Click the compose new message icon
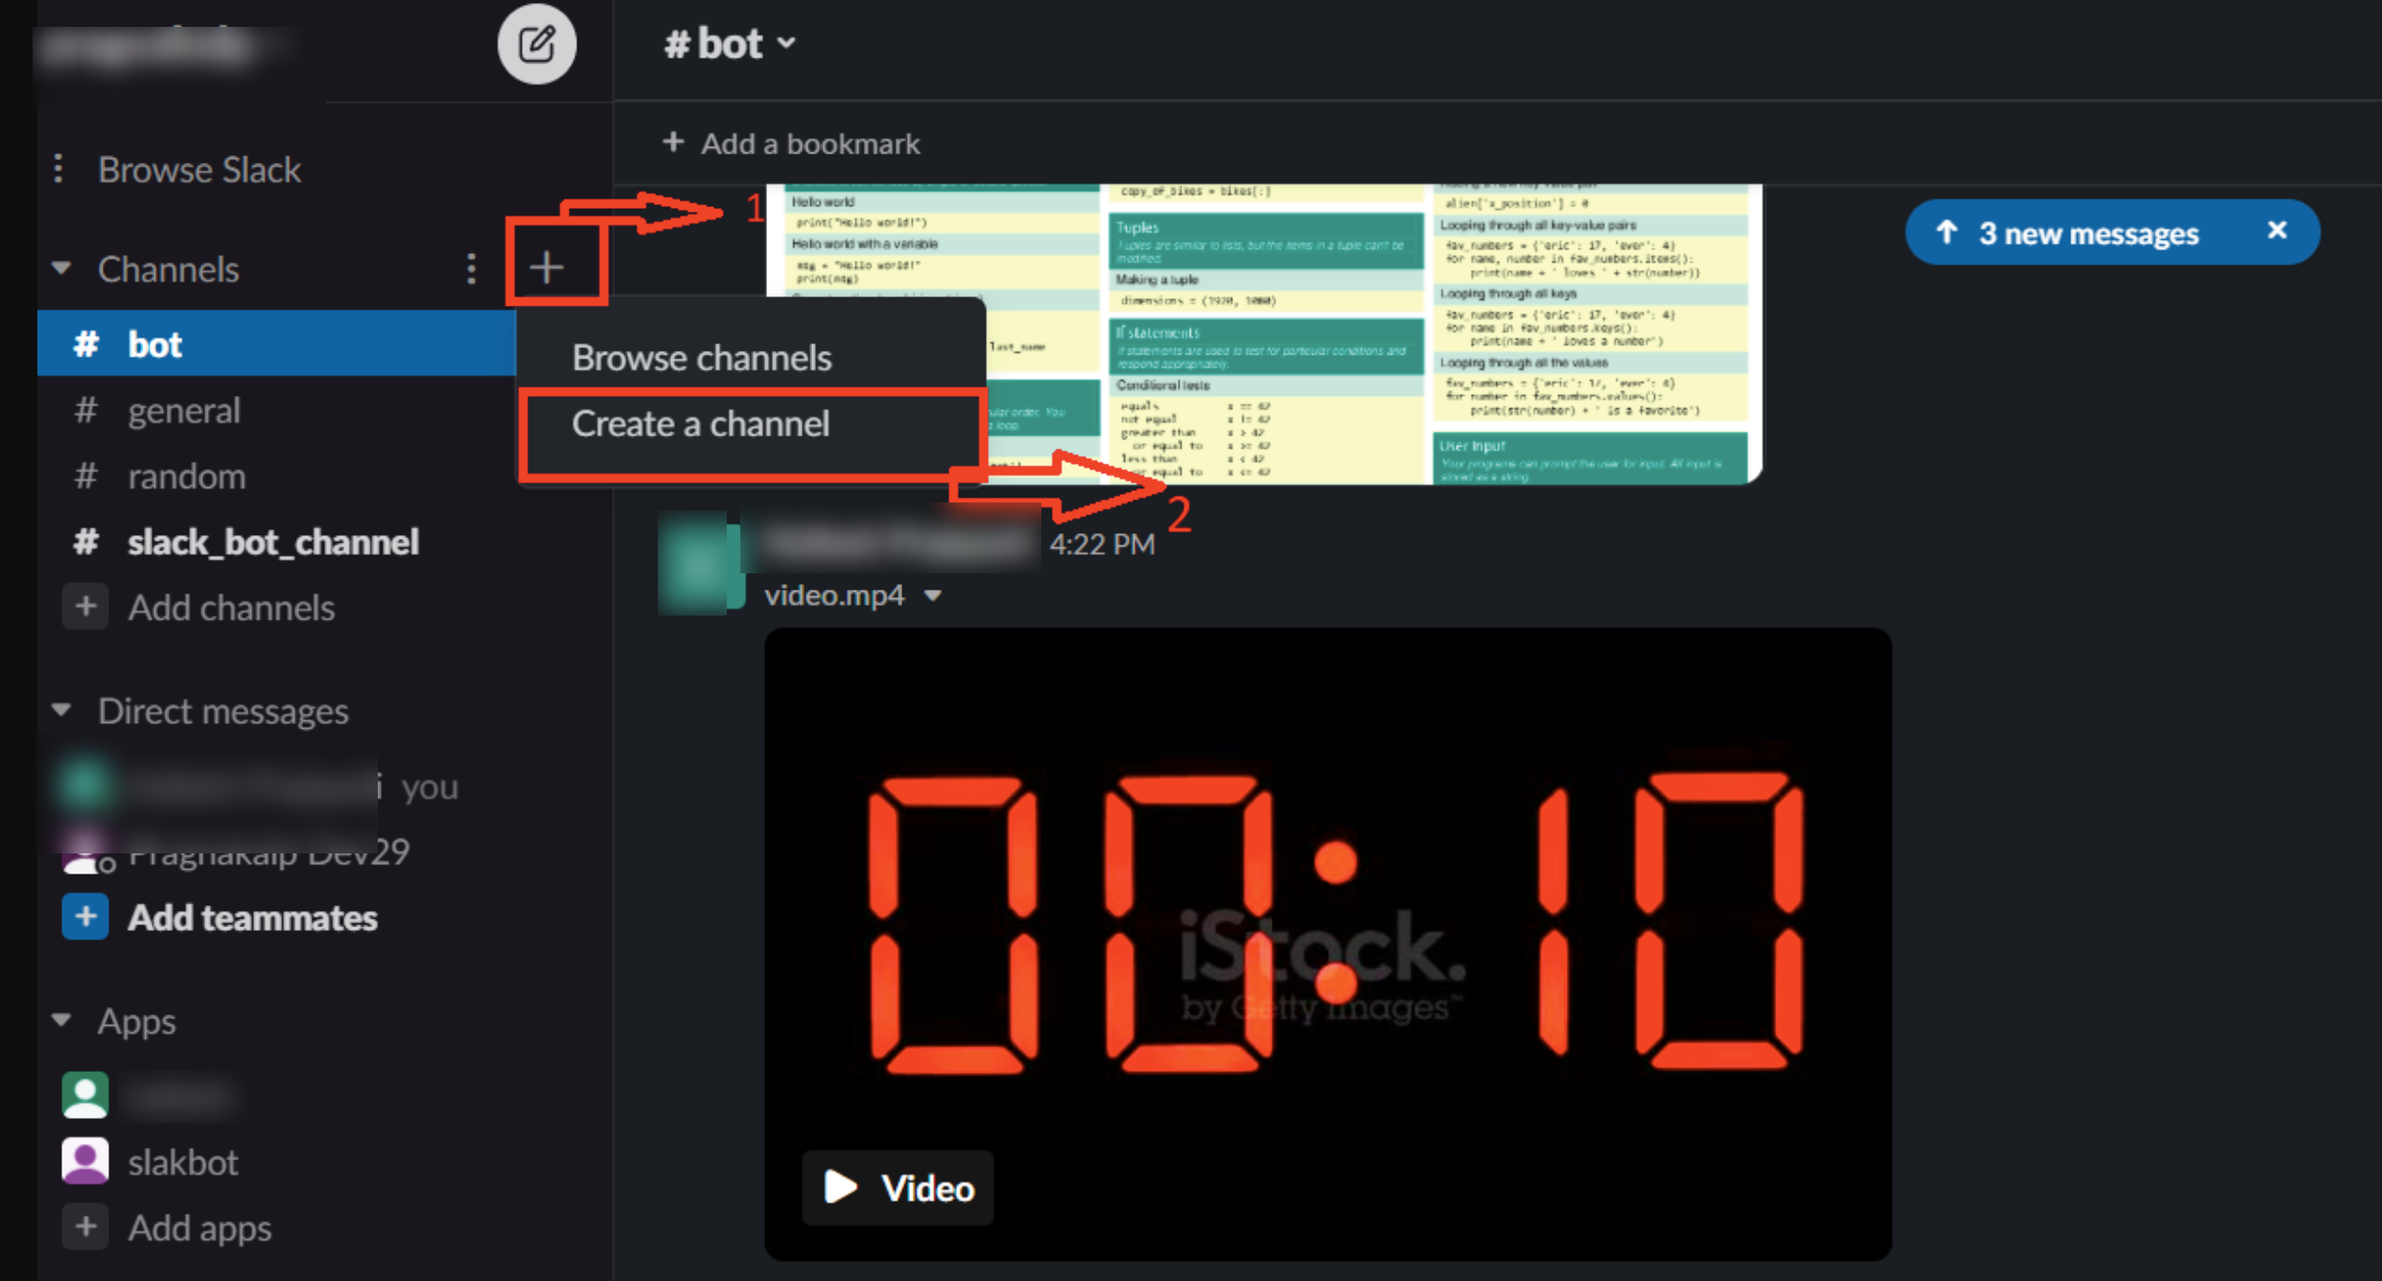 click(x=536, y=44)
